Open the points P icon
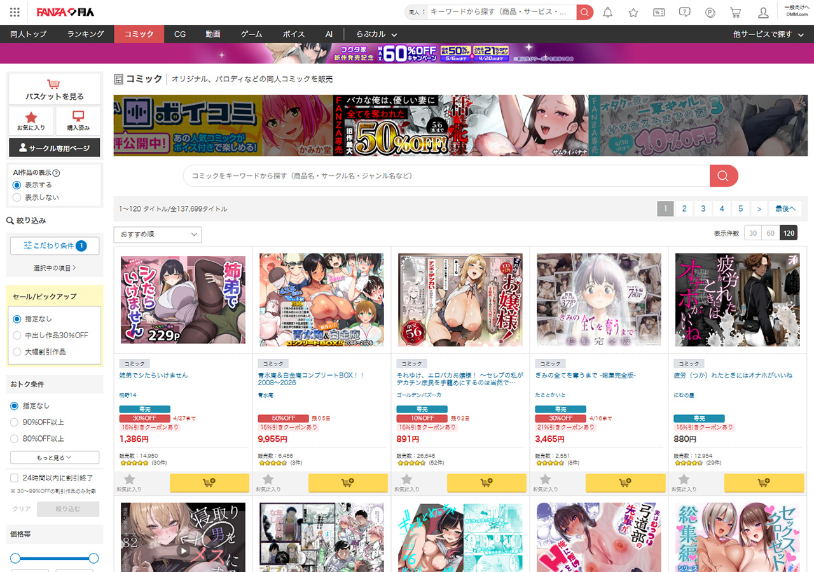This screenshot has height=572, width=814. point(710,13)
